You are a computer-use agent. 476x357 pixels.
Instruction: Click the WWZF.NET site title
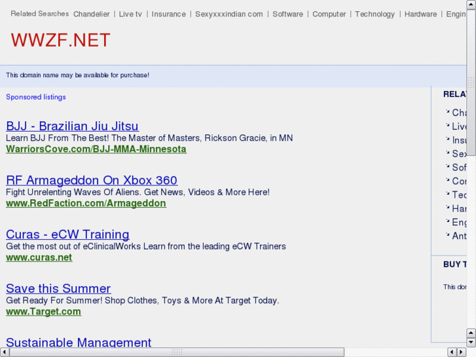tap(60, 40)
